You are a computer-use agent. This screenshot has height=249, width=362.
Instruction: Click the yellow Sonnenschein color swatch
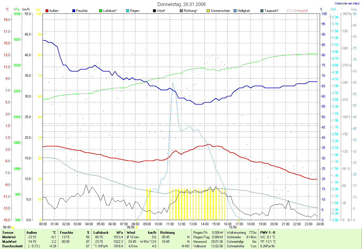[208, 11]
